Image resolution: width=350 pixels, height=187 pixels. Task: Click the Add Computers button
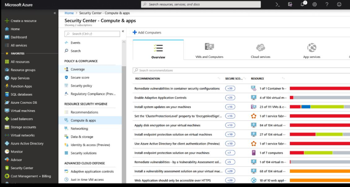click(147, 32)
